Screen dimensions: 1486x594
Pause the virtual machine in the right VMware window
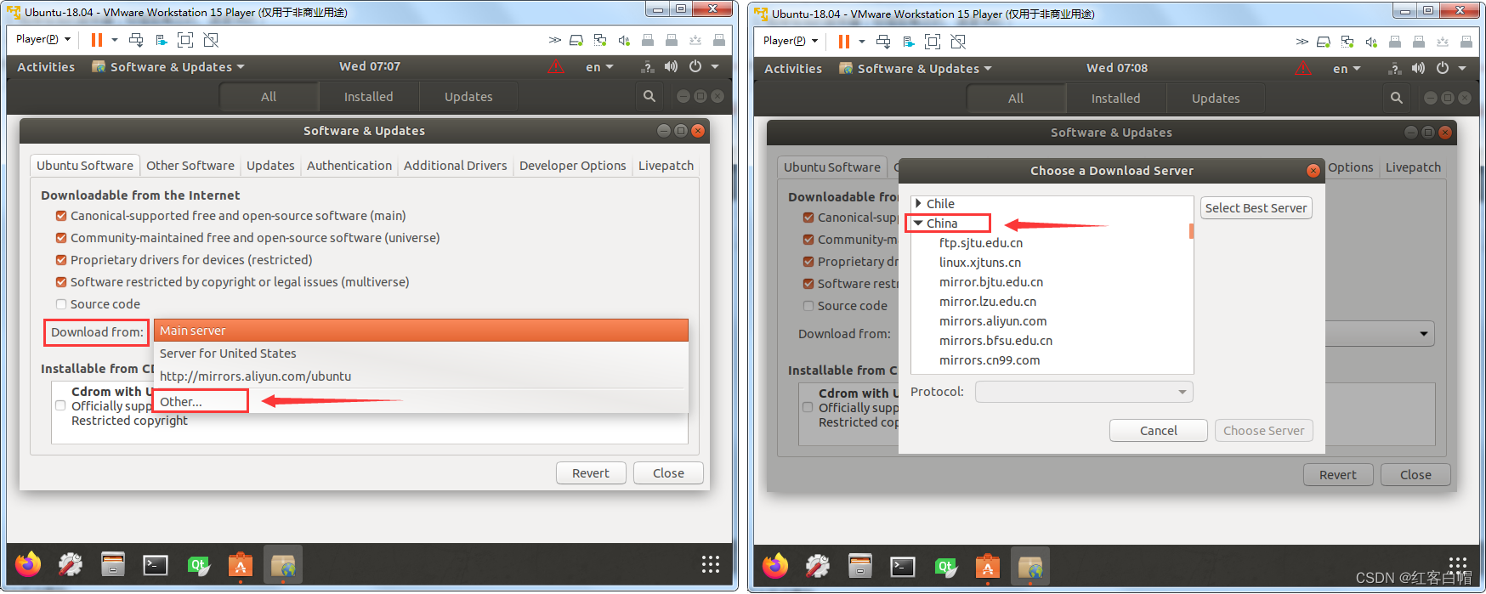[844, 42]
